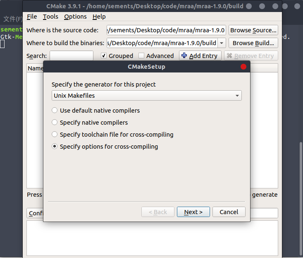The width and height of the screenshot is (303, 258).
Task: Expand the build binaries path dropdown
Action: [x=222, y=43]
